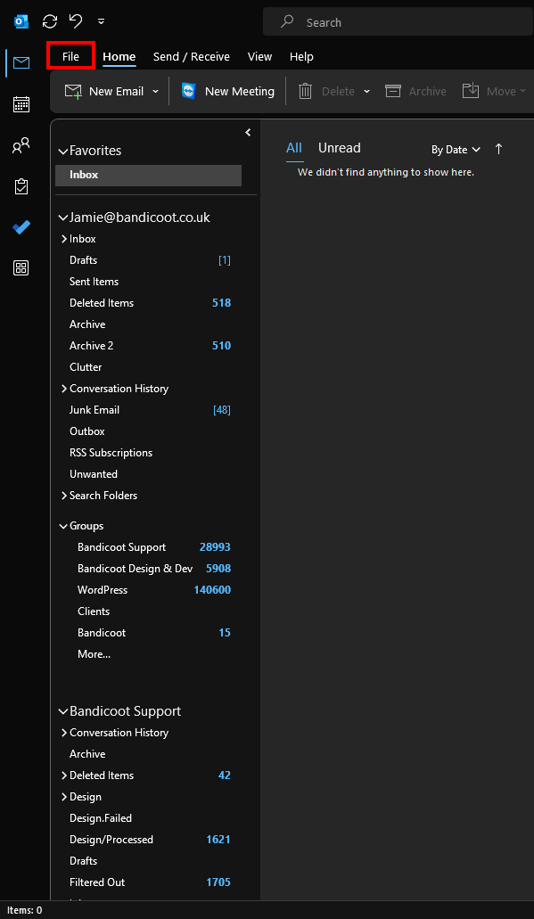Click the Move ribbon button
Viewport: 534px width, 919px height.
(x=494, y=91)
